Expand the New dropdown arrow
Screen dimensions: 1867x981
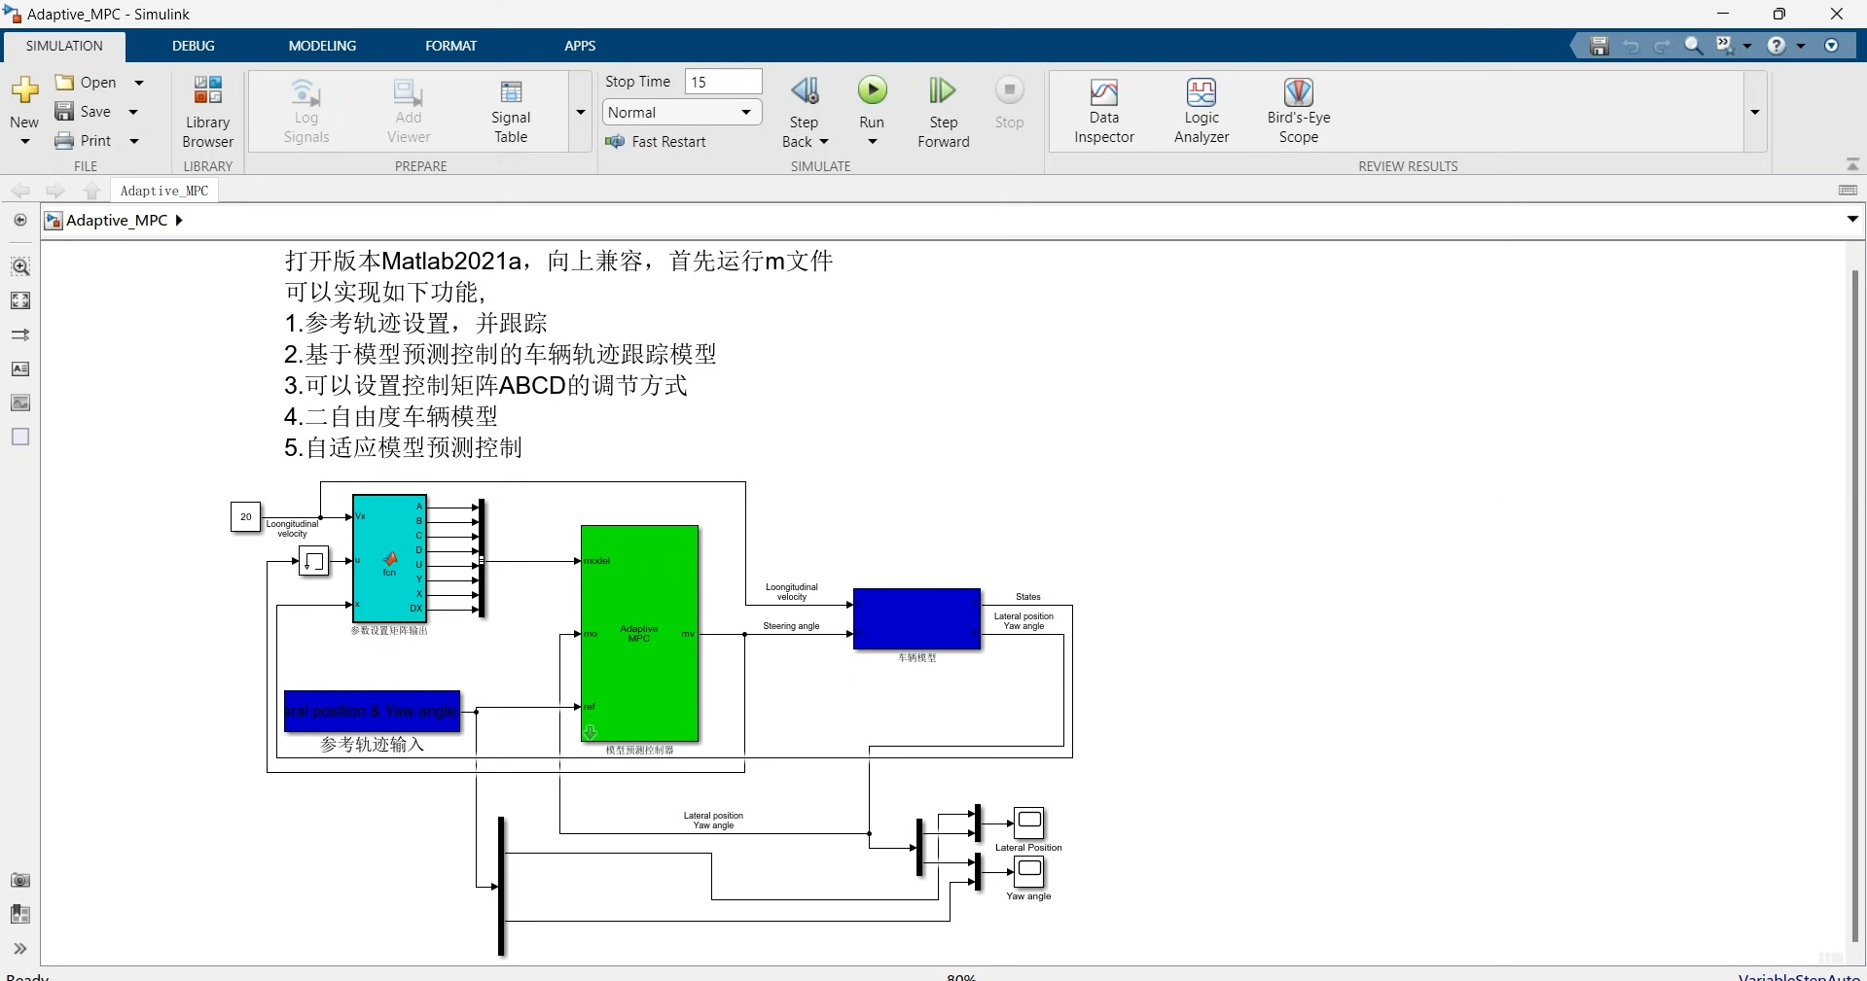click(x=25, y=142)
